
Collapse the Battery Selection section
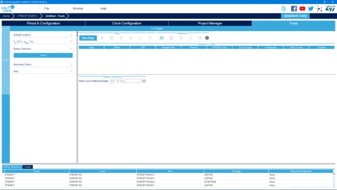tap(43, 49)
